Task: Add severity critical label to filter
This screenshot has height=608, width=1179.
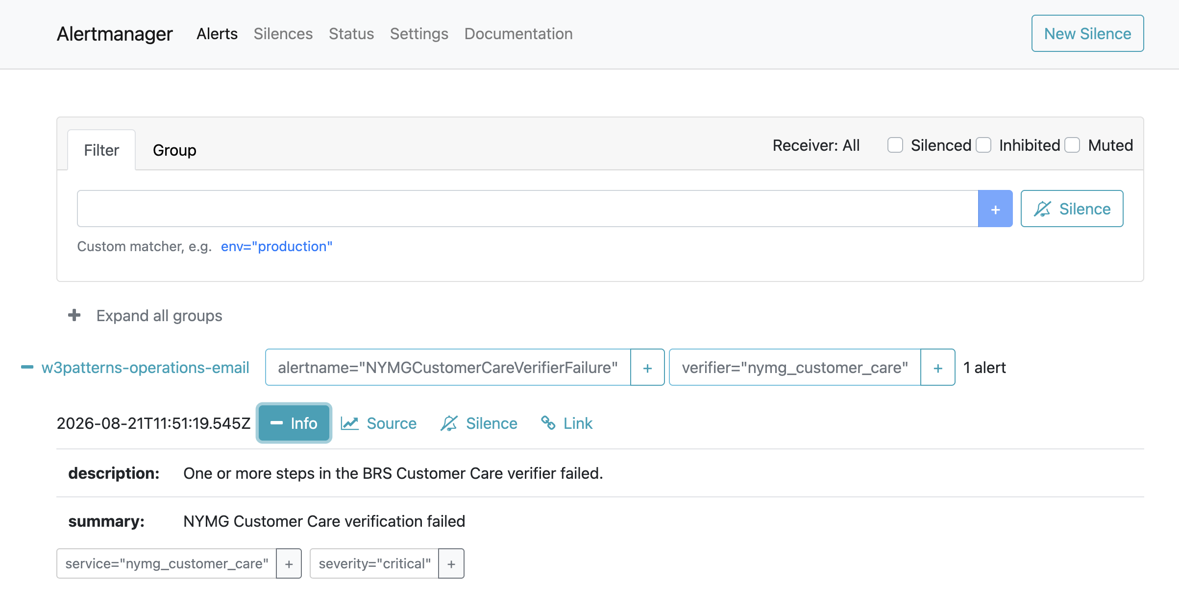Action: click(x=451, y=564)
